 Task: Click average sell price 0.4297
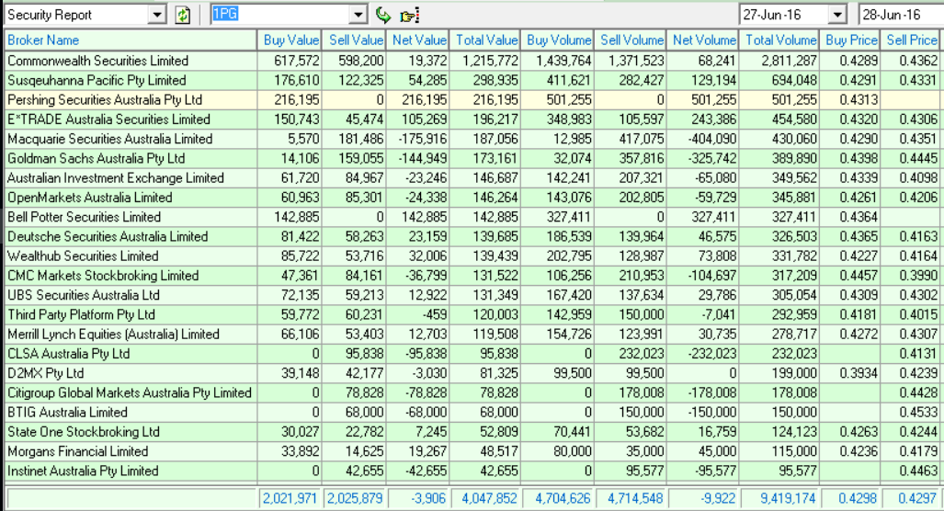(x=917, y=498)
